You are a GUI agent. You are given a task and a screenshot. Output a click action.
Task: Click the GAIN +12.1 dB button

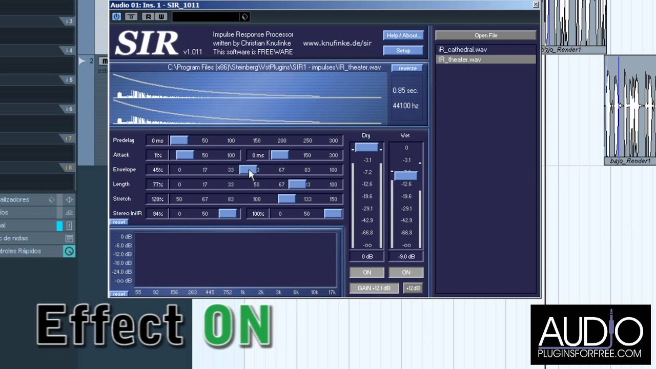[374, 288]
